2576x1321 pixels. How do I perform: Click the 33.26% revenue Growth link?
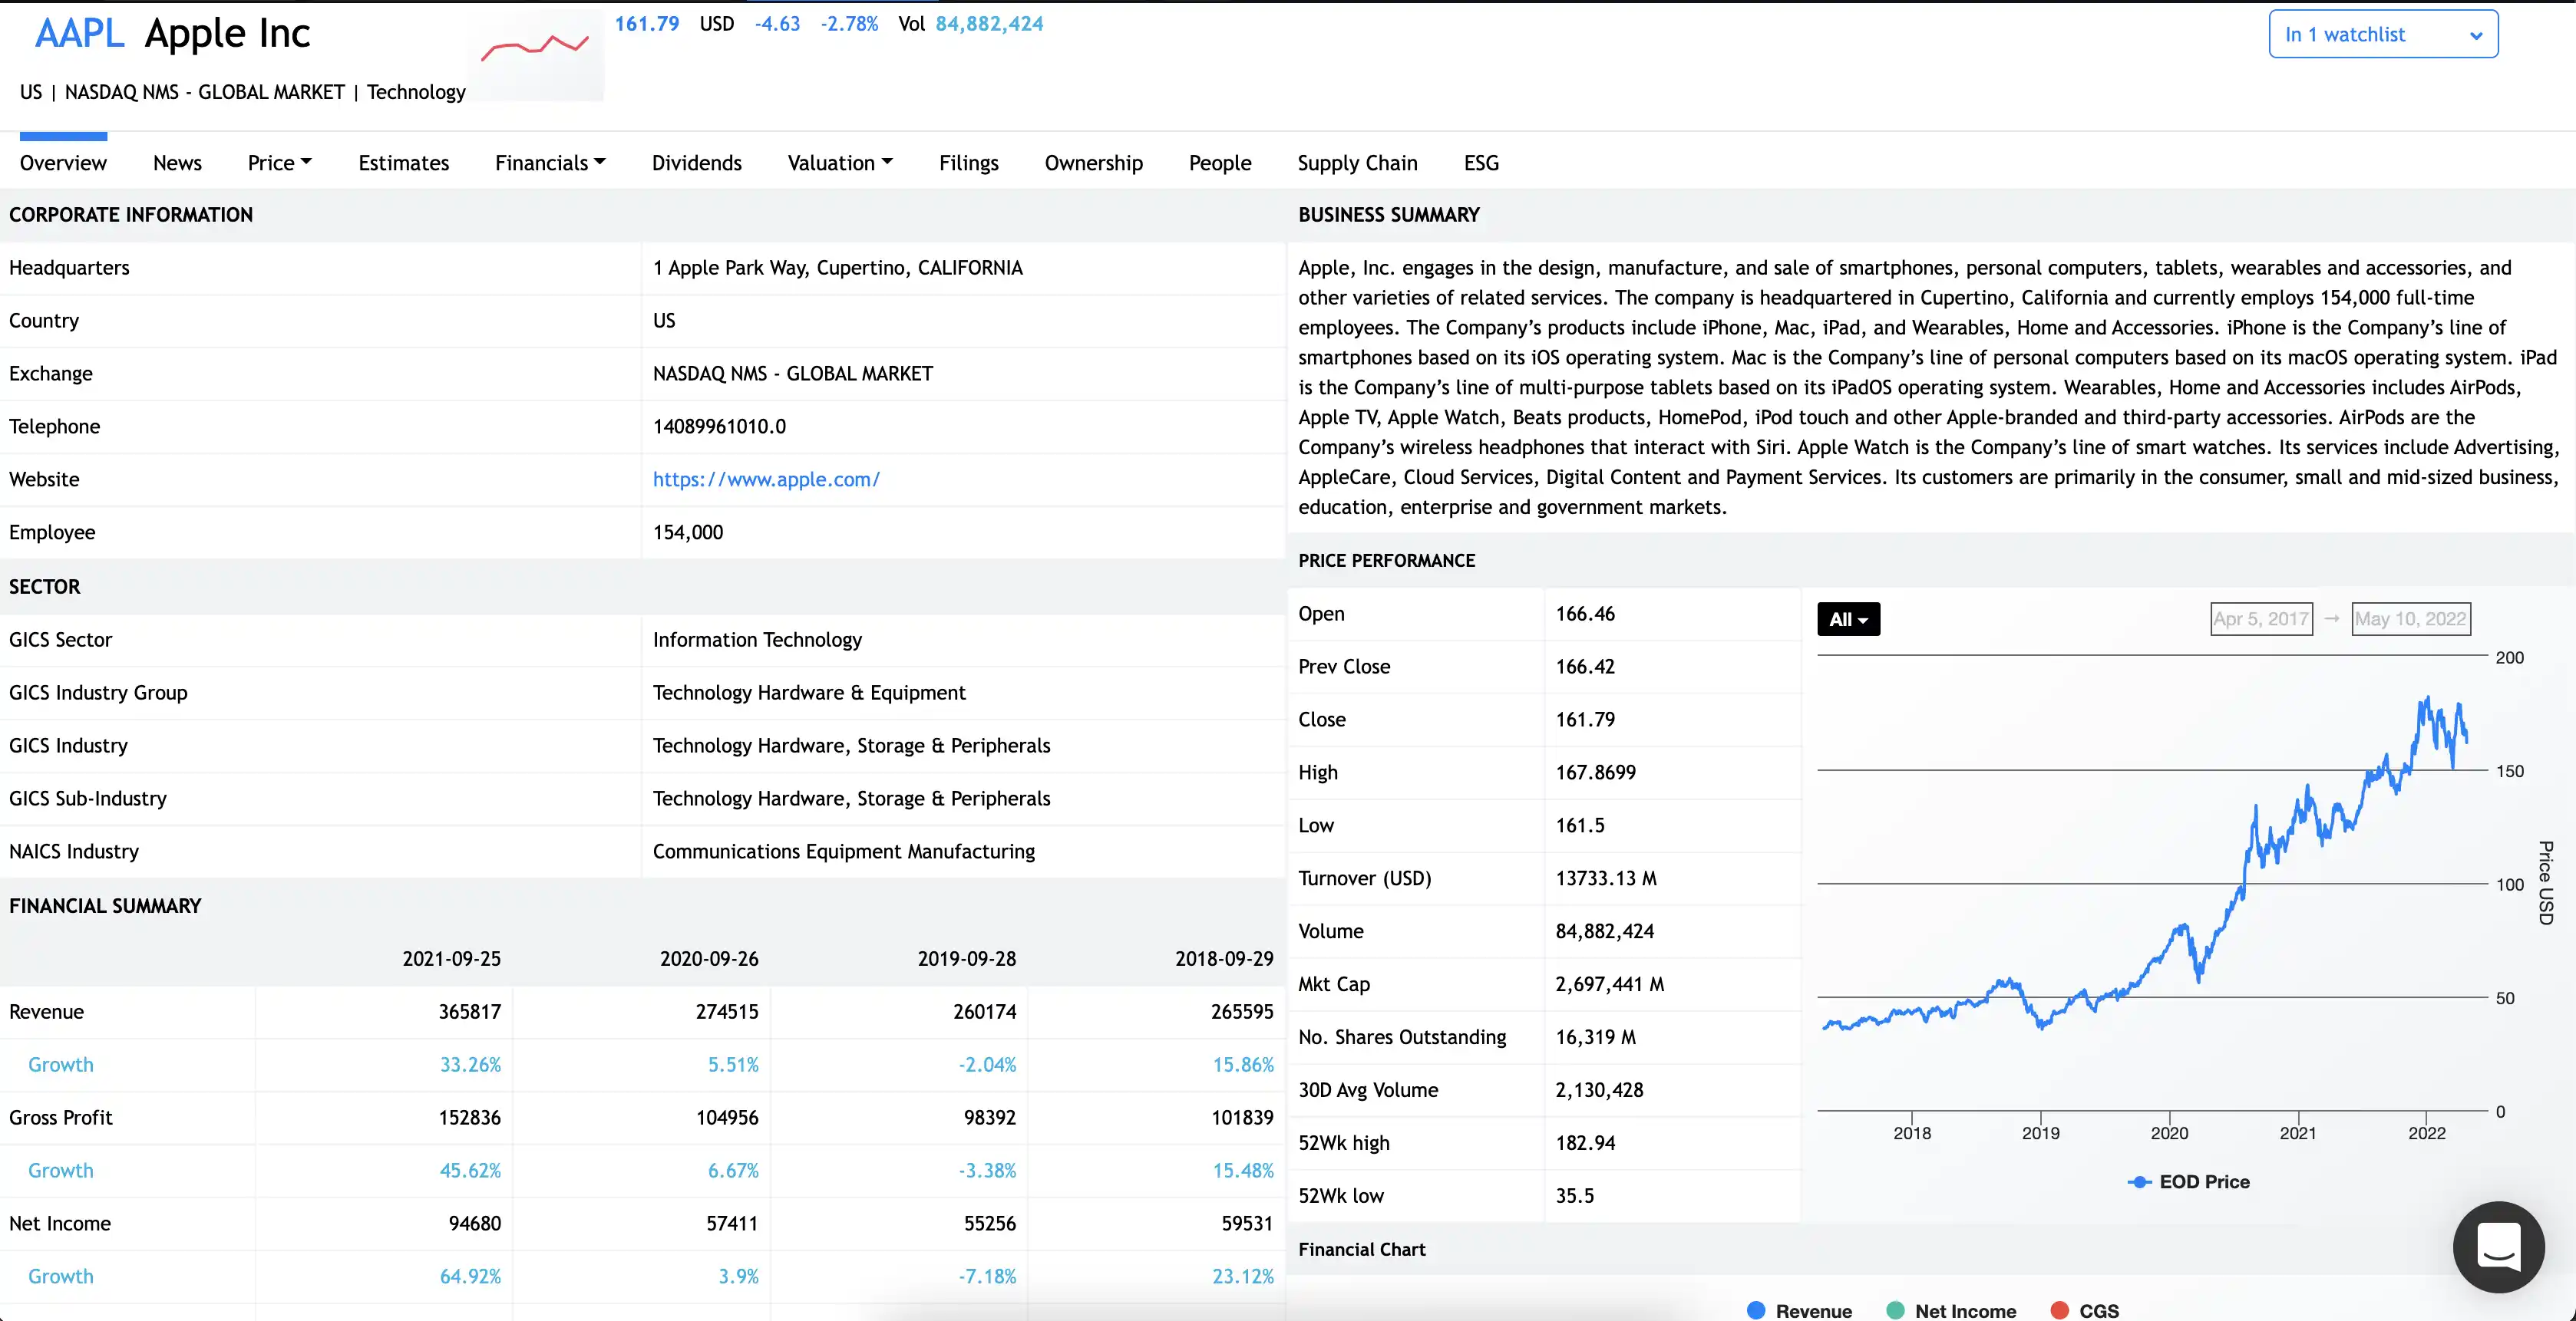pos(470,1064)
